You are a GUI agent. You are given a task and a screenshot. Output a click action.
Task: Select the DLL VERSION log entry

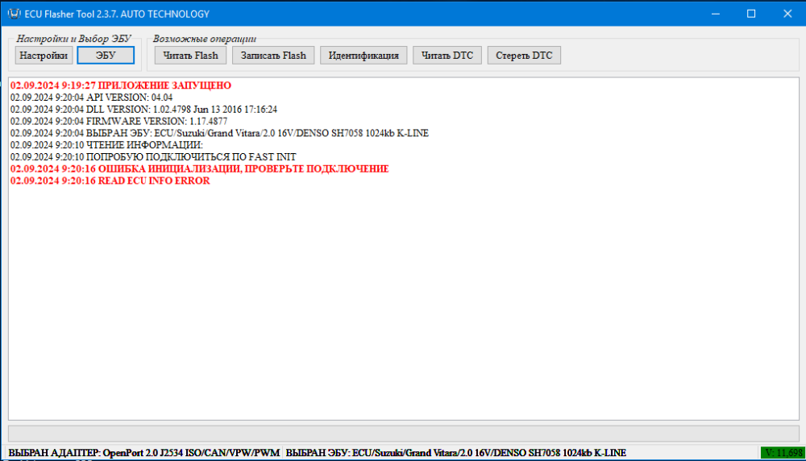pyautogui.click(x=143, y=109)
